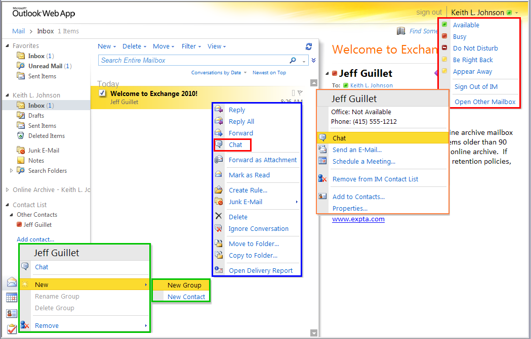Select New Contact from the New submenu
531x339 pixels.
185,296
